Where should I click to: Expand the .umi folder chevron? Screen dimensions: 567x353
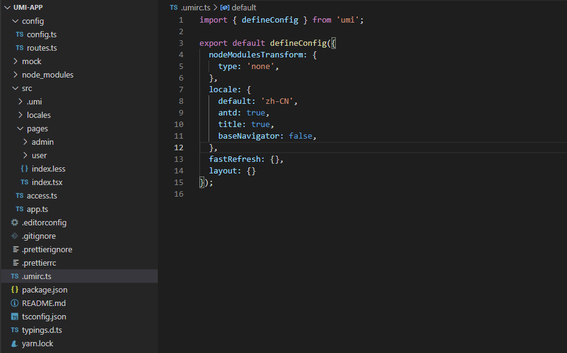coord(20,102)
